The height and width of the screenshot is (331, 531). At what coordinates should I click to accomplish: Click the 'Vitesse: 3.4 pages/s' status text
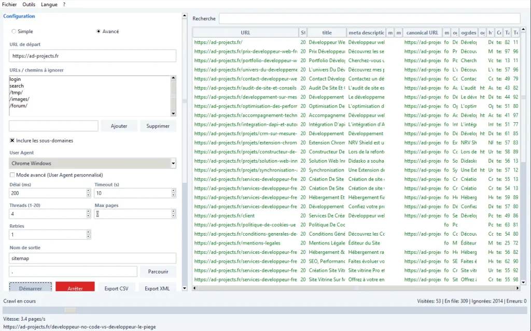point(24,319)
